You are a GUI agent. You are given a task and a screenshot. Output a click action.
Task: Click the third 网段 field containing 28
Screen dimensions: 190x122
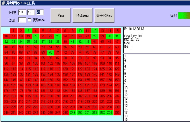pyautogui.click(x=40, y=12)
